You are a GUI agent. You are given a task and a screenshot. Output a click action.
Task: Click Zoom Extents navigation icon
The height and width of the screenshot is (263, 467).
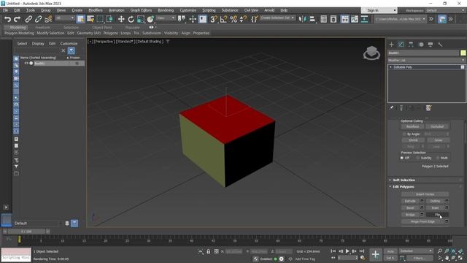pos(453,251)
